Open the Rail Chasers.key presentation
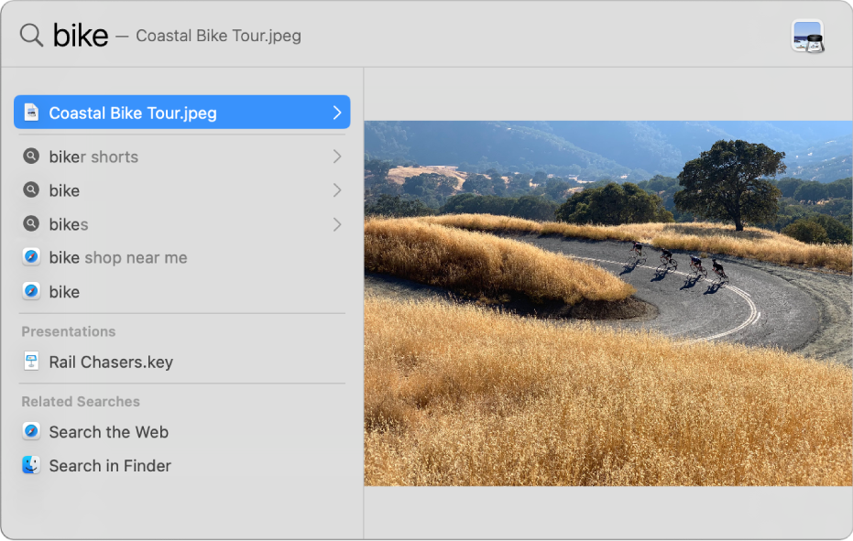 point(111,362)
